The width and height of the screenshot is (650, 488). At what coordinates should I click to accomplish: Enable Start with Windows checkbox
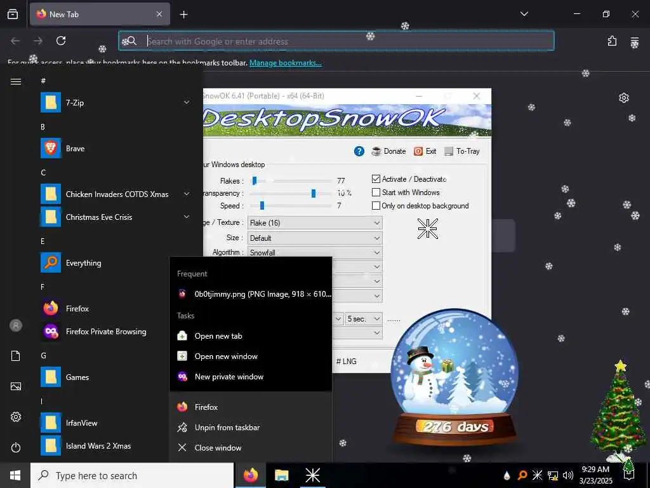click(376, 192)
